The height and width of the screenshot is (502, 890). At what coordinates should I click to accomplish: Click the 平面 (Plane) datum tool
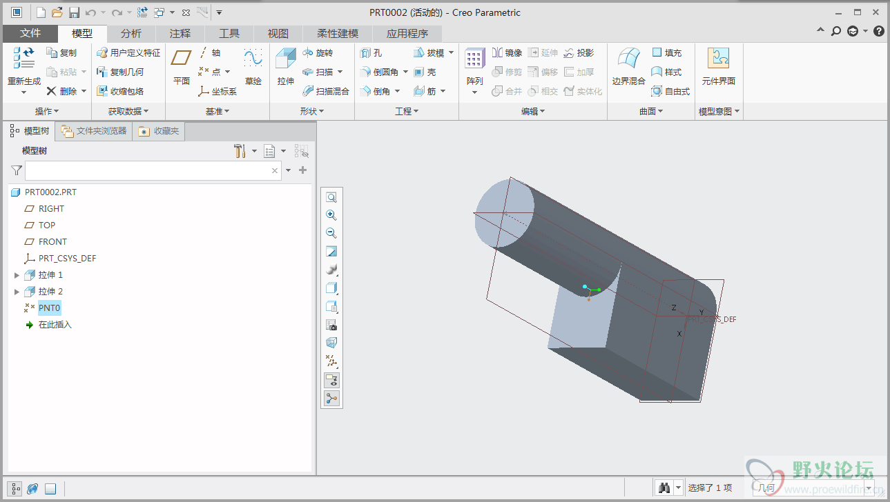coord(182,67)
